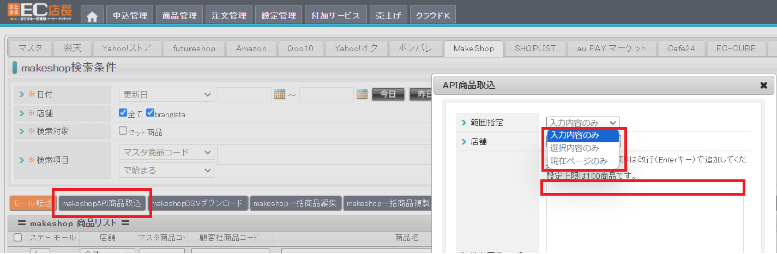Choose 選択内容のみ from the range list
Image resolution: width=777 pixels, height=254 pixels.
pos(575,148)
